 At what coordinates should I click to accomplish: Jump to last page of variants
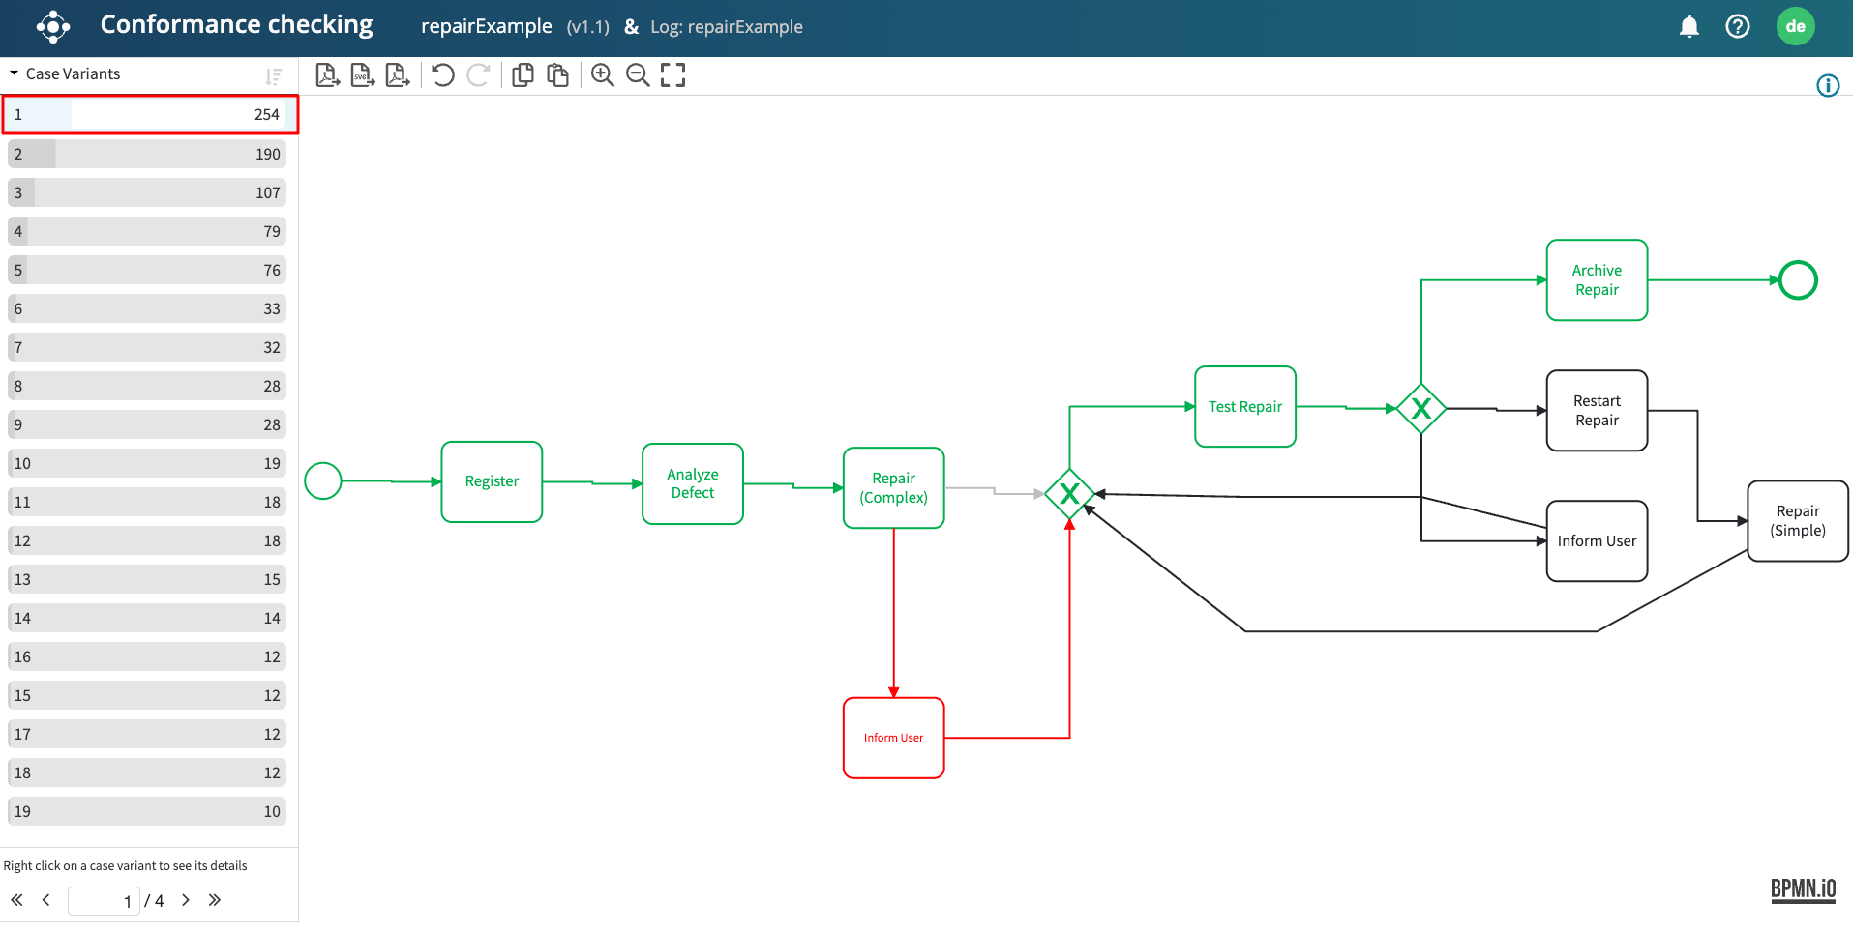pos(215,900)
